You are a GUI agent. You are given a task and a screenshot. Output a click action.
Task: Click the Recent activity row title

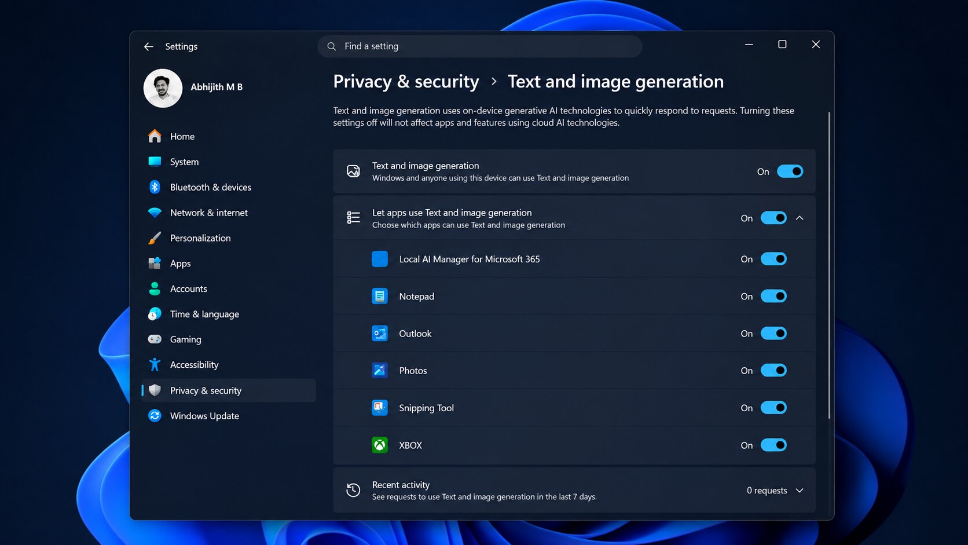[401, 485]
